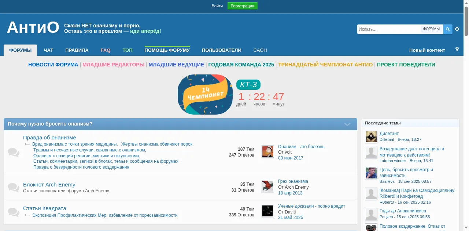Open МЛАДШИЕ РЕДАКТОРЫ link
469x231 pixels.
[x=114, y=65]
